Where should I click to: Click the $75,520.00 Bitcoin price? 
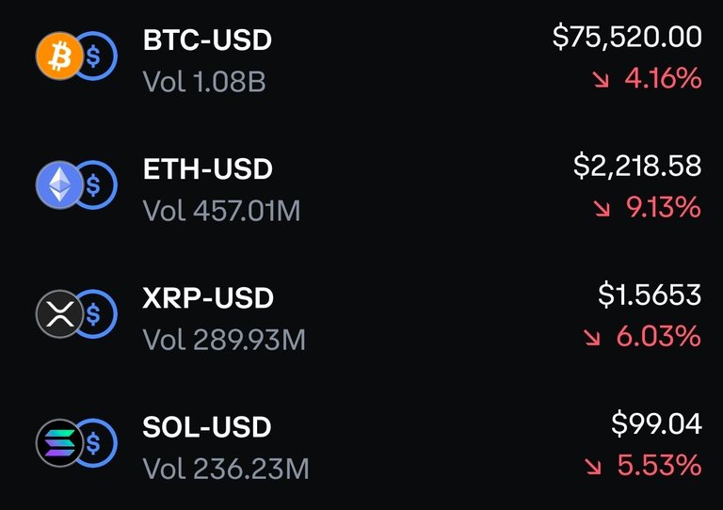click(x=627, y=38)
